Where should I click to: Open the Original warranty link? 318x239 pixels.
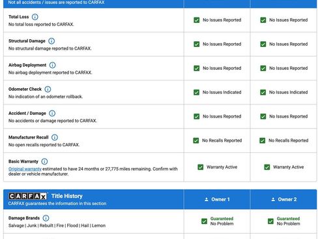tap(25, 169)
